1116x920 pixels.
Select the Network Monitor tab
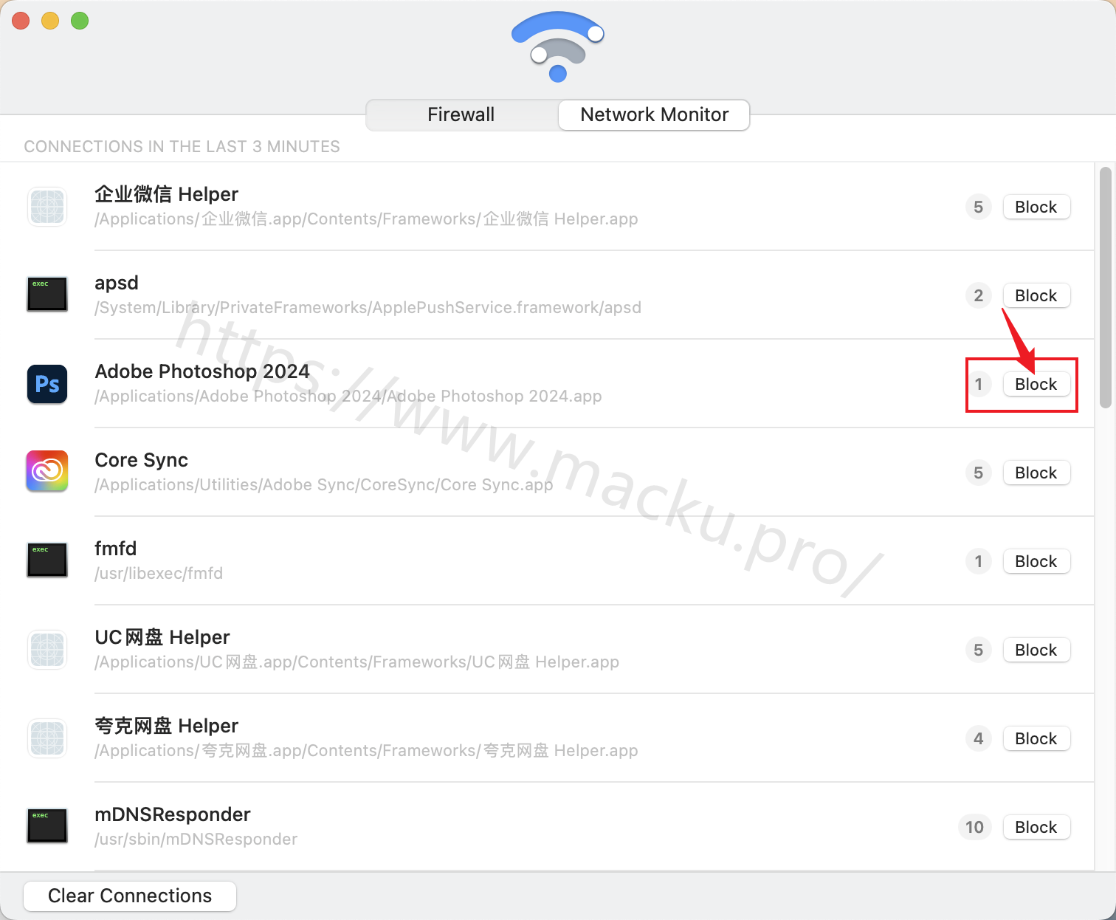[x=654, y=114]
